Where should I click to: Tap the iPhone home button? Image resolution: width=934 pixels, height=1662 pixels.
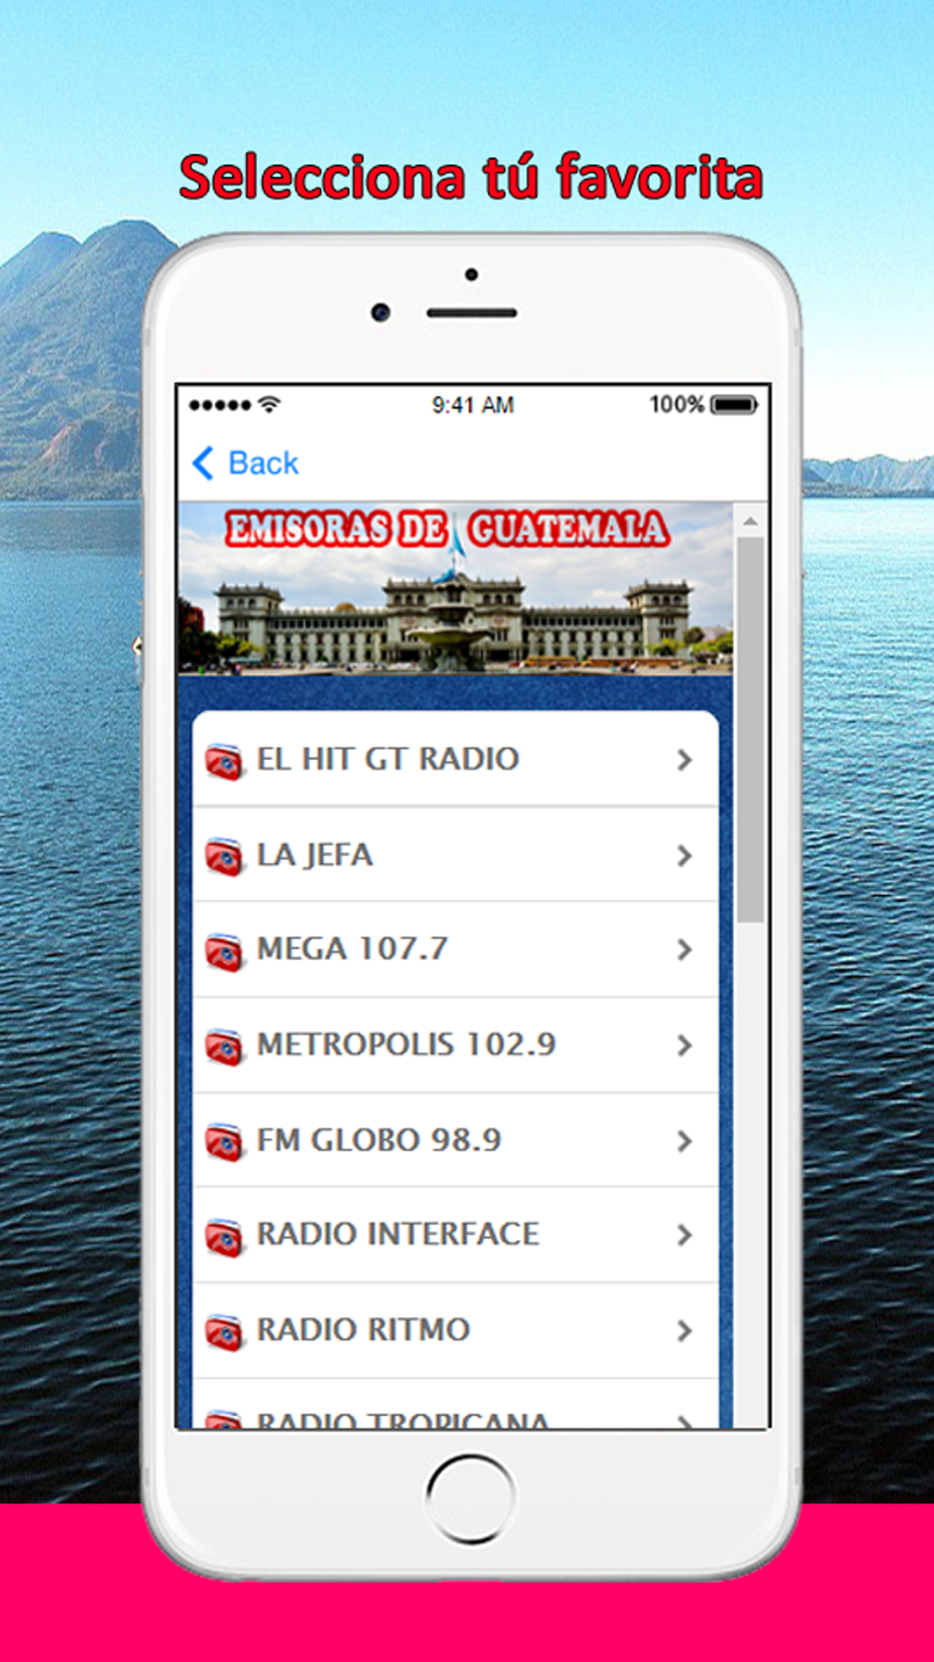(x=471, y=1498)
